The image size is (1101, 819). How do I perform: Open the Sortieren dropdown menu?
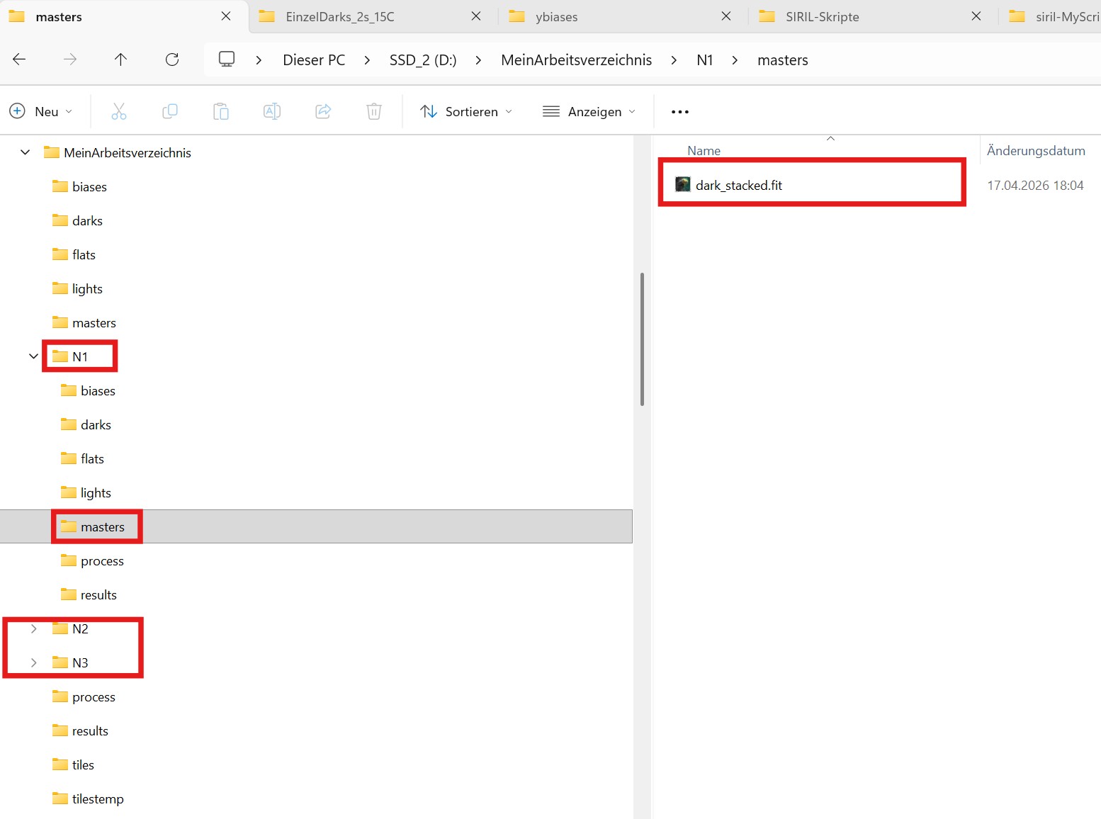tap(466, 111)
